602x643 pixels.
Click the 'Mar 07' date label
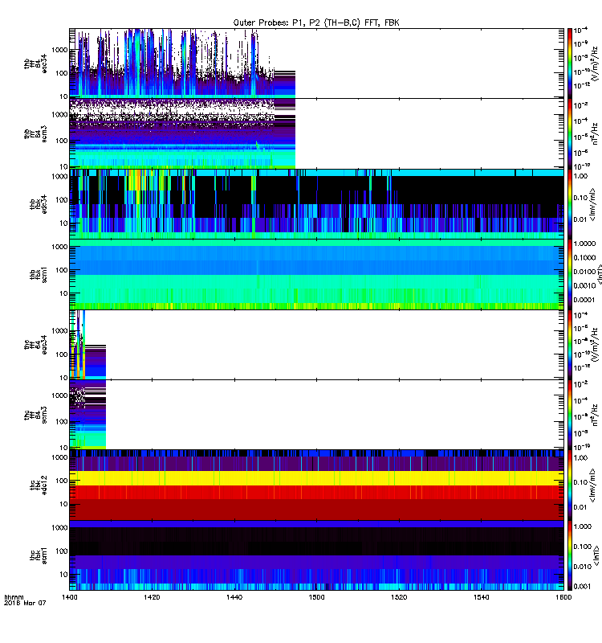coord(37,603)
